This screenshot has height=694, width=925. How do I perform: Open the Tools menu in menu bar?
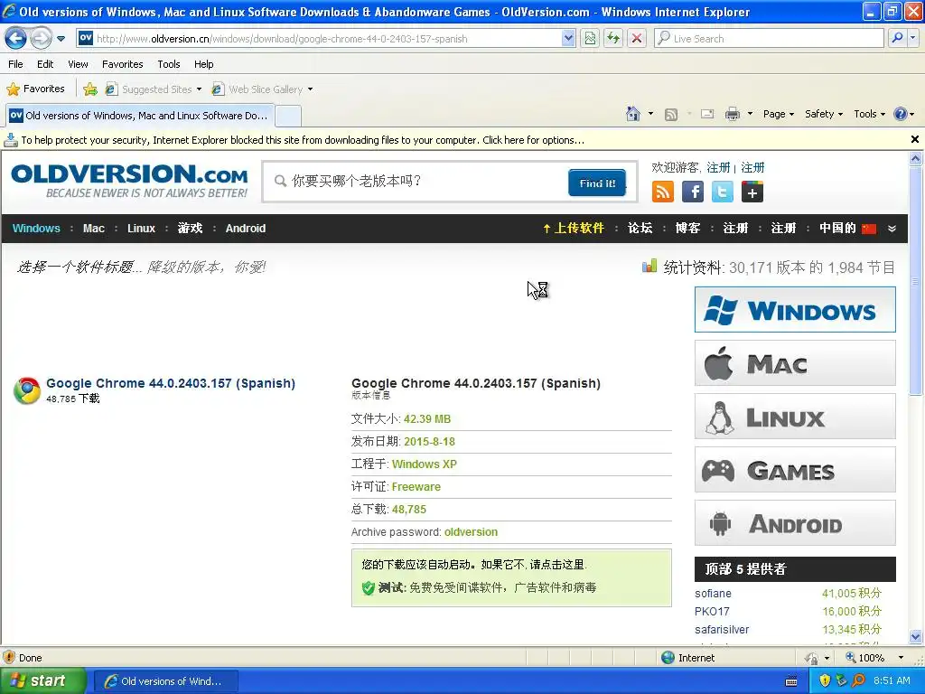(169, 64)
